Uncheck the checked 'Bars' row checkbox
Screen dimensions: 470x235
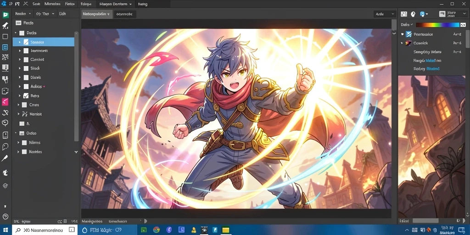26,96
